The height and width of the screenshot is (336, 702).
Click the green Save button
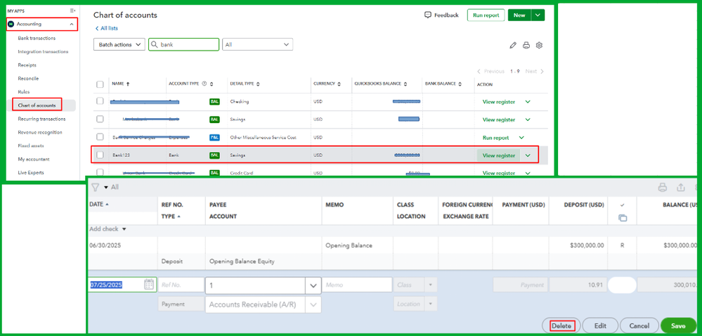click(x=678, y=325)
